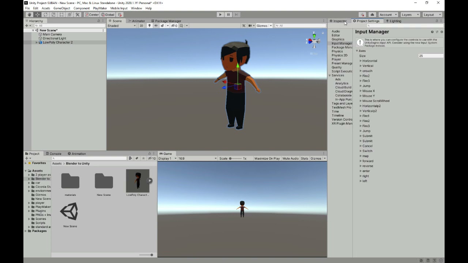
Task: Toggle scene audio speaker icon
Action: pos(156,26)
